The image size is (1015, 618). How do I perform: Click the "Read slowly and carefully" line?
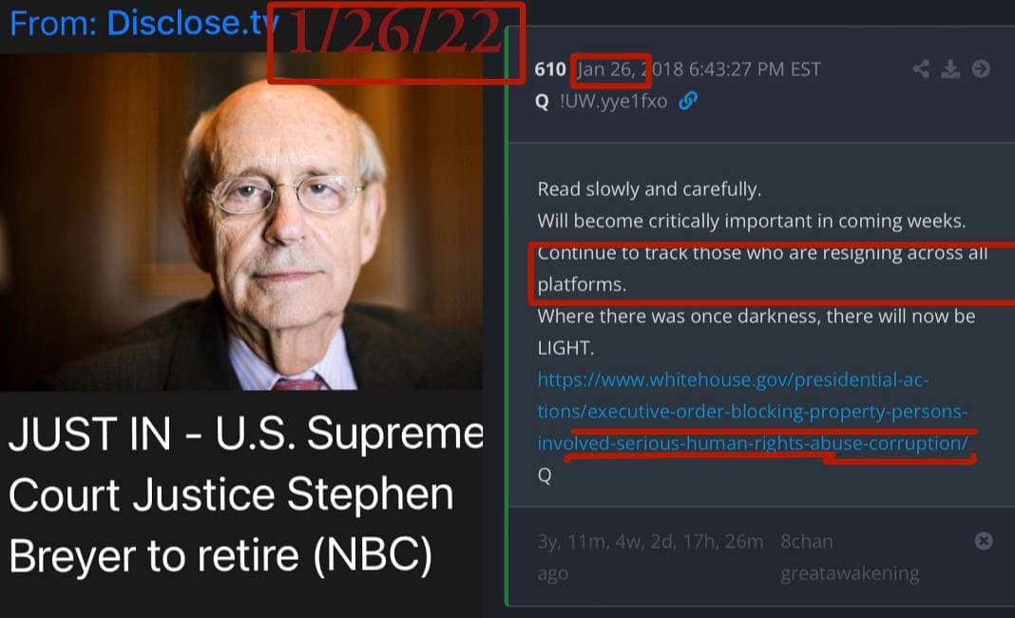pos(649,189)
